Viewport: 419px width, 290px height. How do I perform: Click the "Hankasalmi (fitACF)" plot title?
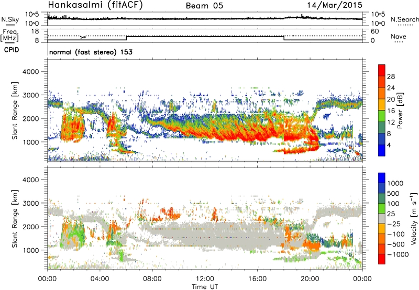click(95, 5)
